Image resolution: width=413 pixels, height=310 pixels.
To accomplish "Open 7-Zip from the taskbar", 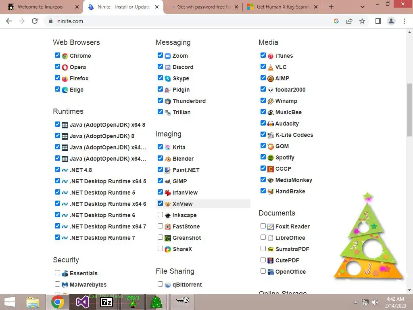I will pyautogui.click(x=106, y=302).
